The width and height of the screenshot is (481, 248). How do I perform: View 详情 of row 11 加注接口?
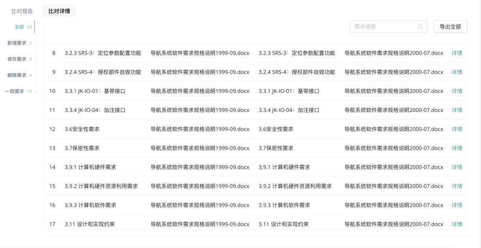[x=457, y=110]
